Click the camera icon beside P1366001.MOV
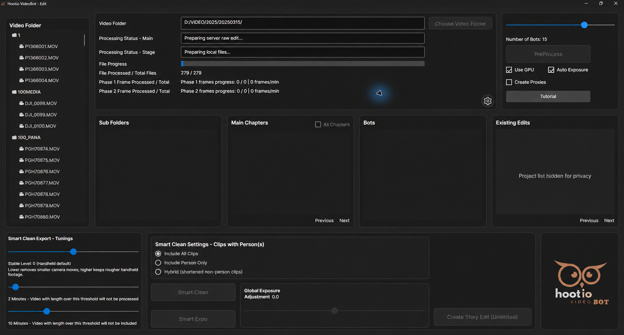This screenshot has width=624, height=335. point(22,47)
